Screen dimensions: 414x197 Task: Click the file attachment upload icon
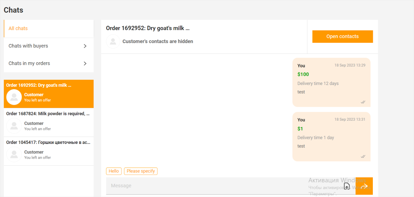pyautogui.click(x=347, y=186)
